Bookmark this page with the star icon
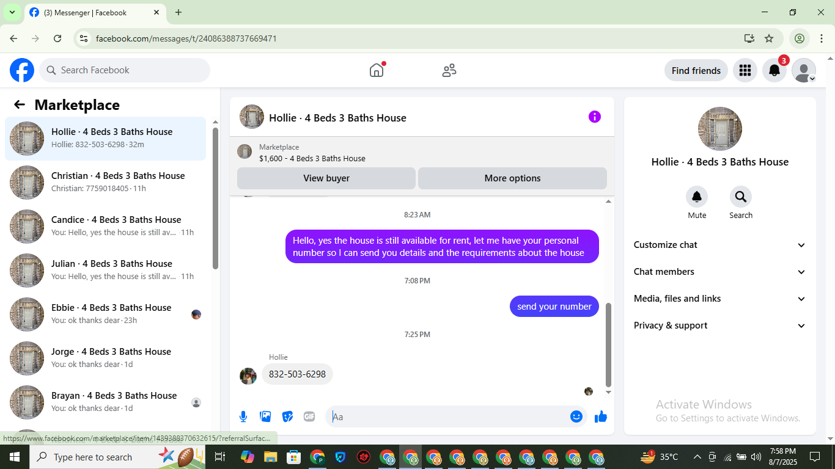Screen dimensions: 835x469 769,38
